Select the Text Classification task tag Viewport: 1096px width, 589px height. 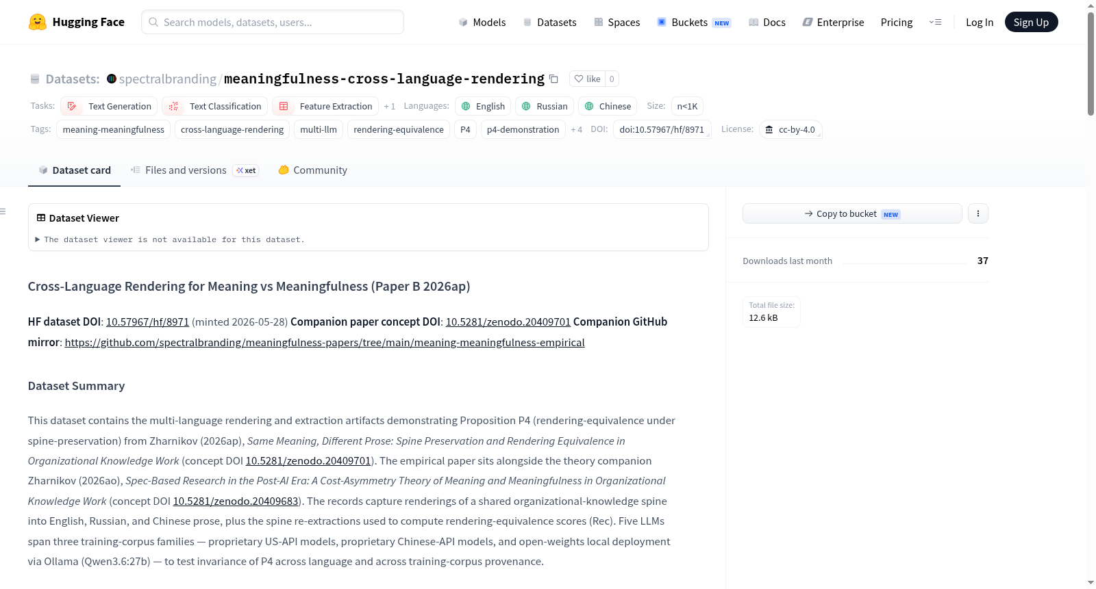point(214,106)
